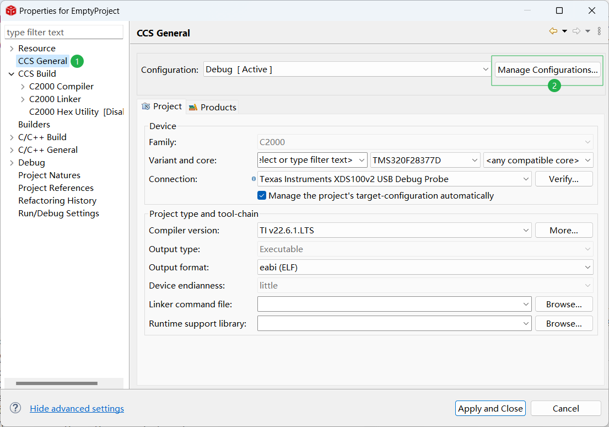The height and width of the screenshot is (427, 609).
Task: Open the three-dot view menu icon
Action: point(600,31)
